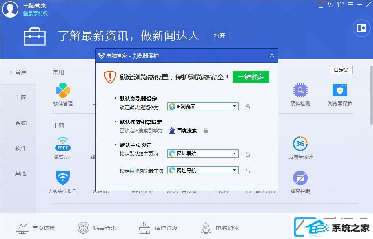Click the 默认主页设定 heading text
Image resolution: width=373 pixels, height=239 pixels.
[135, 145]
